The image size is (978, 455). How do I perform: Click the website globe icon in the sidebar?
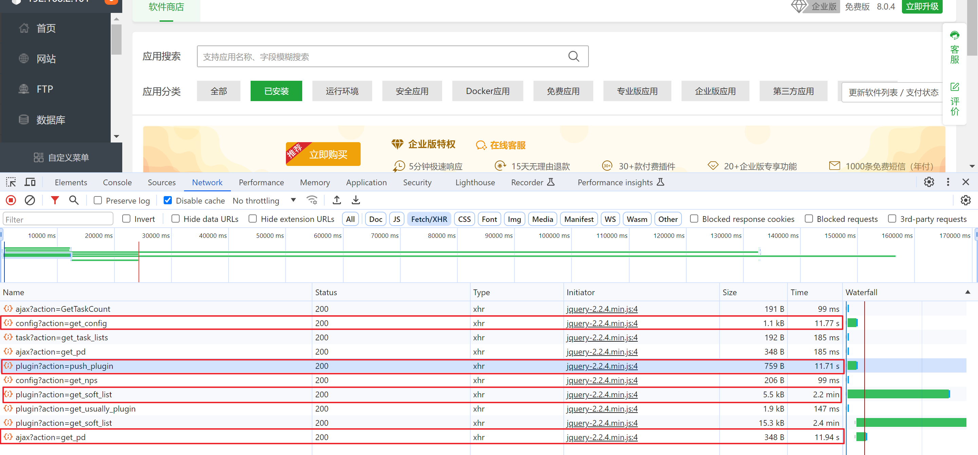click(x=24, y=58)
